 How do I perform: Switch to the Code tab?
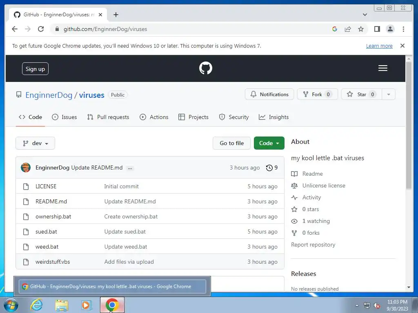(30, 117)
